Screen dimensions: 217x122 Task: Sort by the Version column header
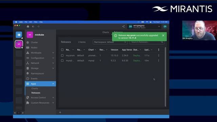point(115,50)
